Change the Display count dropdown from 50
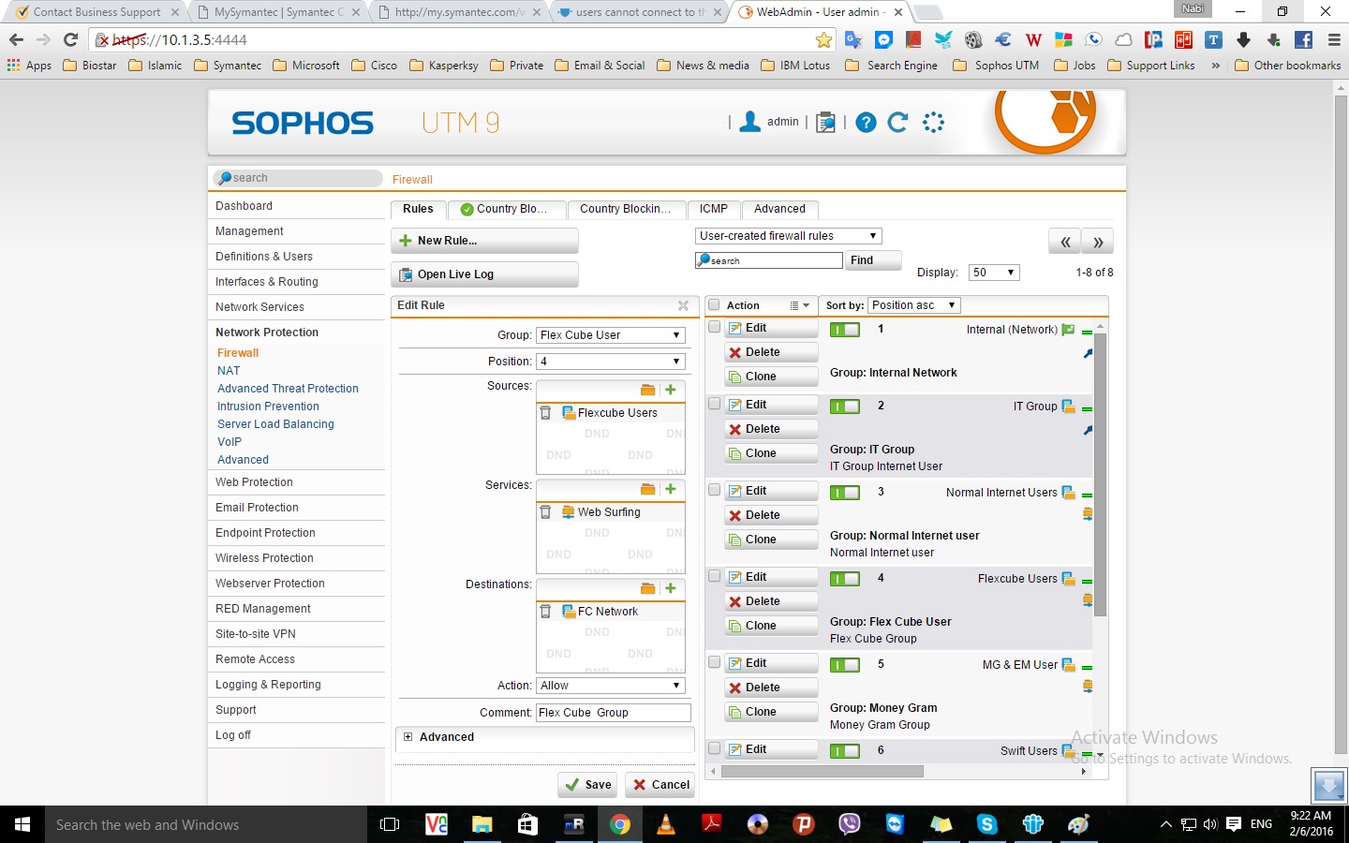Image resolution: width=1349 pixels, height=843 pixels. (x=995, y=273)
